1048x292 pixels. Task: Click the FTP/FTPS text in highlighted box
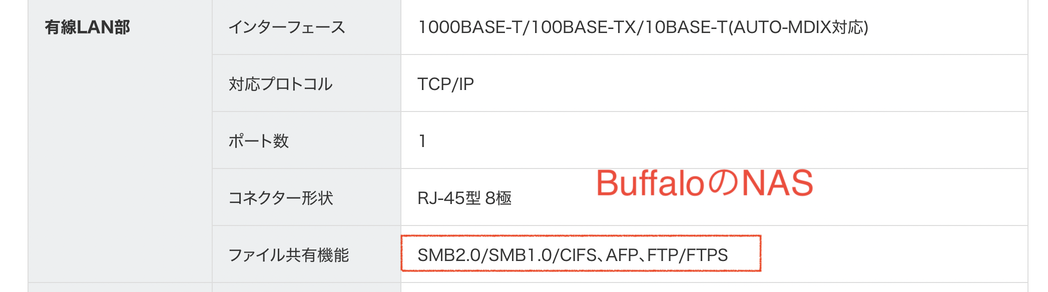coord(687,255)
